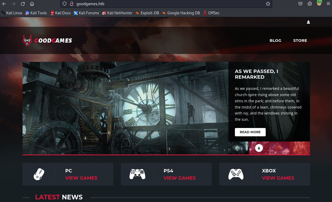Open the BLOG navigation item
The height and width of the screenshot is (202, 332).
tap(275, 41)
